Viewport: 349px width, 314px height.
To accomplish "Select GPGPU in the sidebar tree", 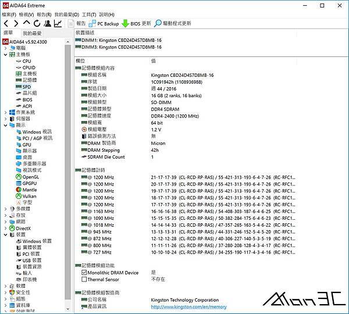I will pyautogui.click(x=26, y=183).
